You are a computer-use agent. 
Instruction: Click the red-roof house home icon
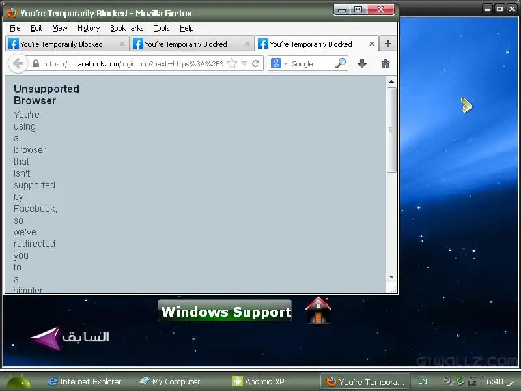tap(318, 310)
